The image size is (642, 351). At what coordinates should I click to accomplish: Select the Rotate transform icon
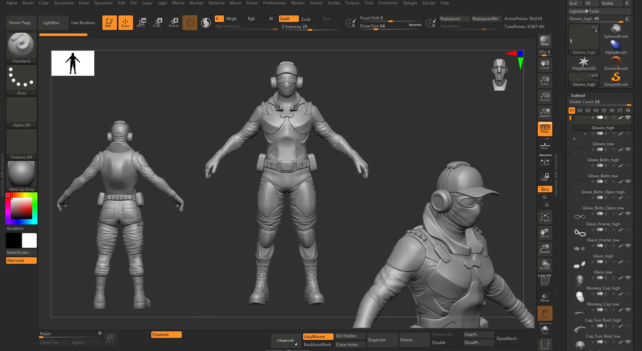pyautogui.click(x=174, y=22)
